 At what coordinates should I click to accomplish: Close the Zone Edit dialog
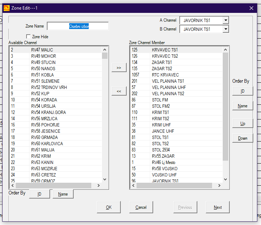click(x=251, y=8)
